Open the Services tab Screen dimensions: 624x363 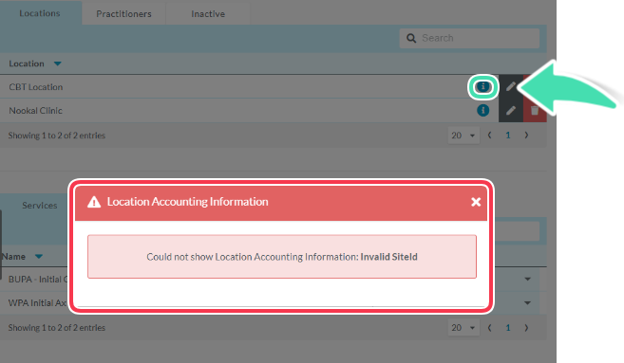tap(39, 206)
